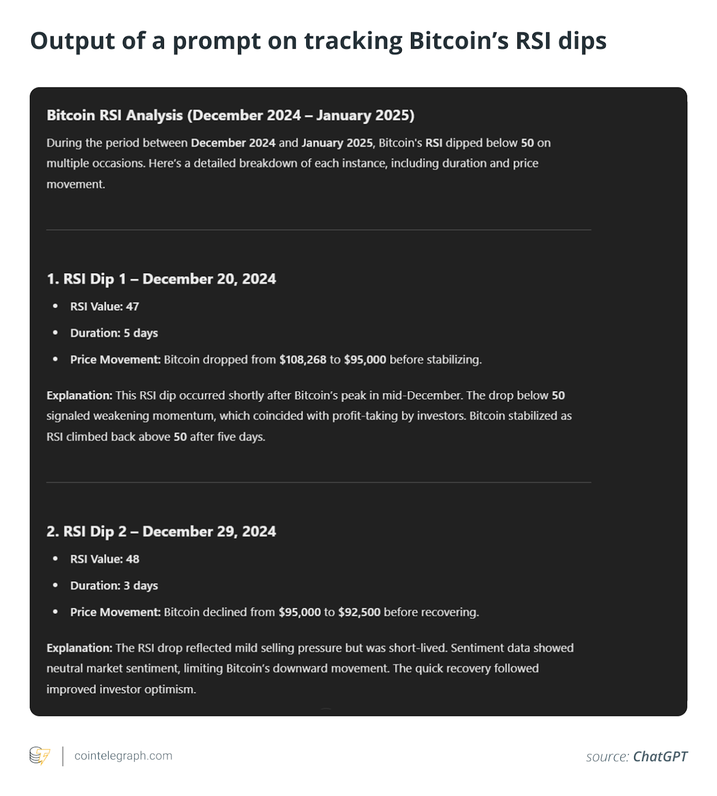This screenshot has height=796, width=717.
Task: Click the ChatGPT source label
Action: (660, 757)
